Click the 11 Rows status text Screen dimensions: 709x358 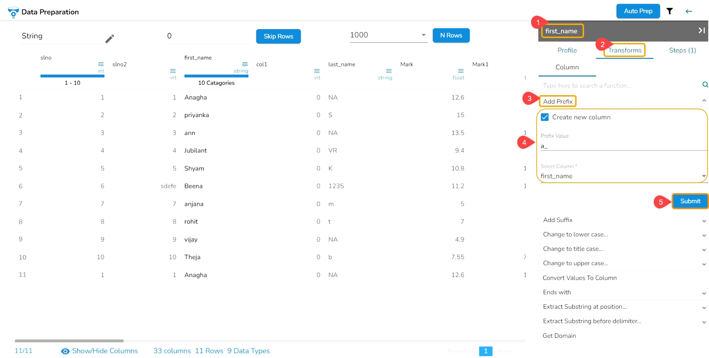point(209,351)
